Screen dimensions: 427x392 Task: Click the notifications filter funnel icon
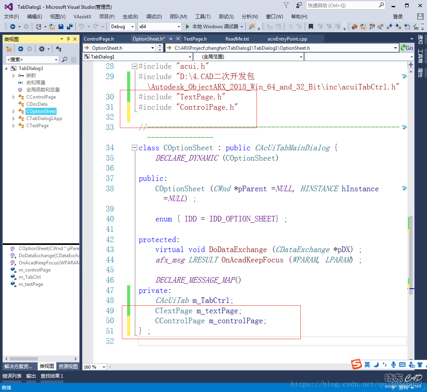(286, 6)
